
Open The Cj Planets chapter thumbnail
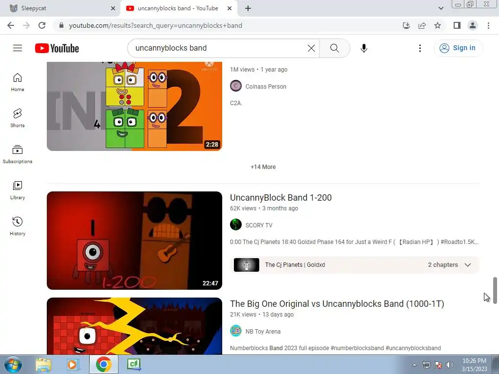tap(246, 265)
